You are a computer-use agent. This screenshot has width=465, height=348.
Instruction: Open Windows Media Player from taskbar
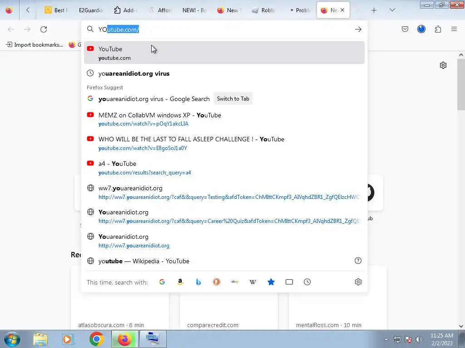(68, 339)
